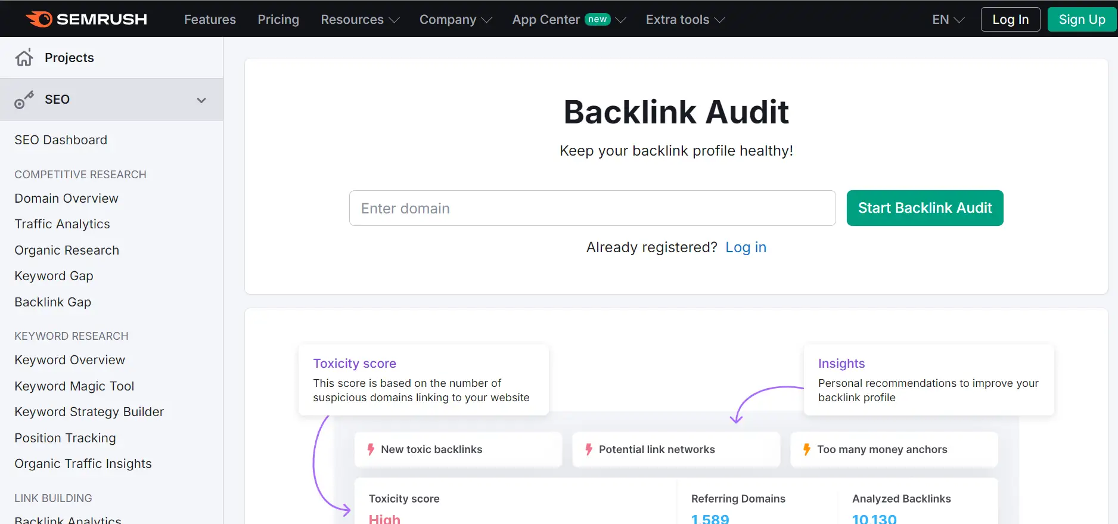Click the New toxic backlinks card
1118x524 pixels.
(458, 449)
